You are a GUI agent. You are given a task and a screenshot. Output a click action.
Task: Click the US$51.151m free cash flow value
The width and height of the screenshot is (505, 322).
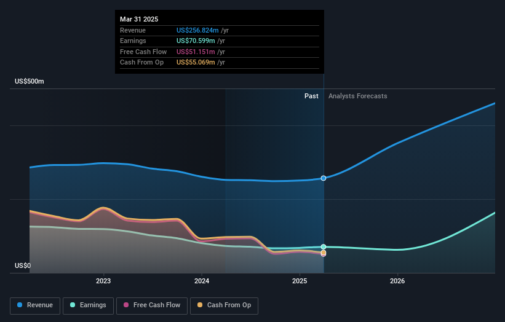[x=196, y=52]
